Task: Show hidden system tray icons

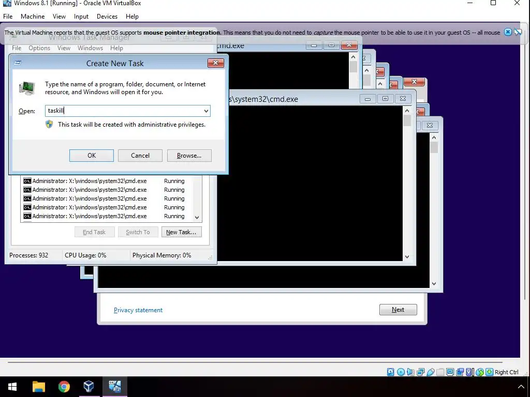Action: pyautogui.click(x=521, y=387)
